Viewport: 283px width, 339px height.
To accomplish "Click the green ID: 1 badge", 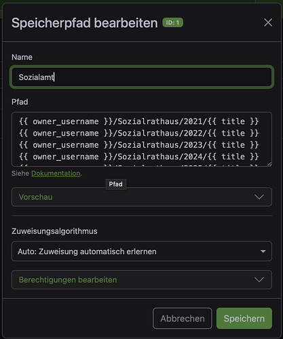I will click(172, 22).
